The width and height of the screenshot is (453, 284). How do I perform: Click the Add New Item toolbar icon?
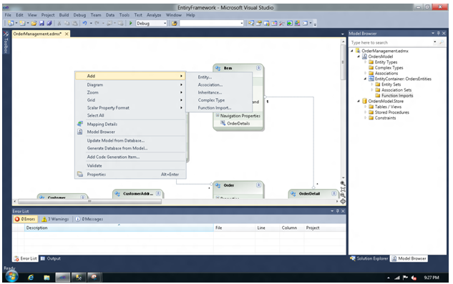pyautogui.click(x=22, y=23)
